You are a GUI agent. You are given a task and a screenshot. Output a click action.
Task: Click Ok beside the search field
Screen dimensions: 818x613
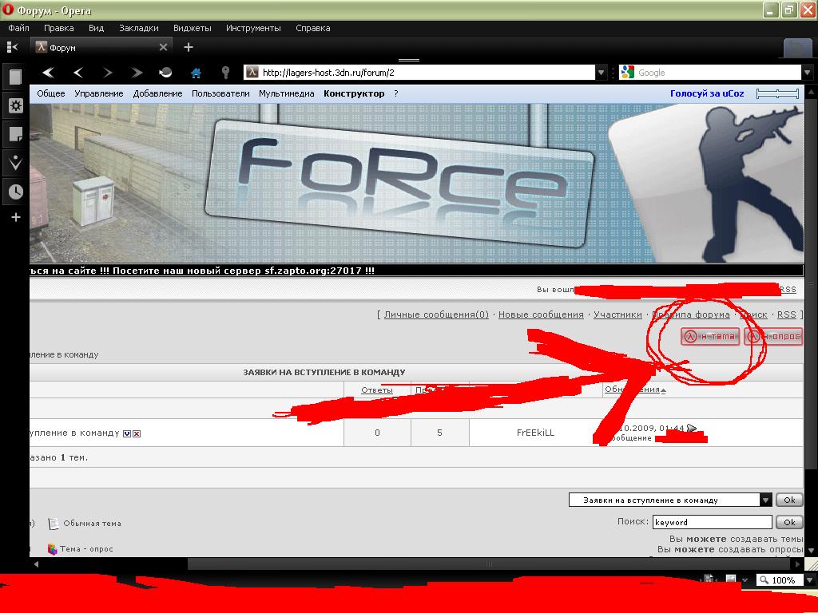(x=789, y=522)
